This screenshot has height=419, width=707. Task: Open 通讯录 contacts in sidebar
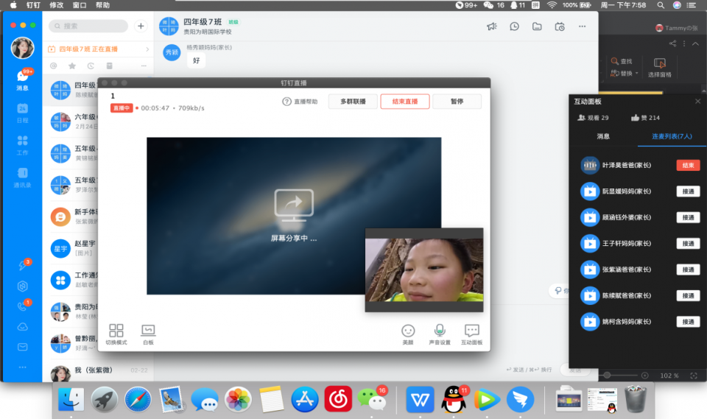pos(22,176)
